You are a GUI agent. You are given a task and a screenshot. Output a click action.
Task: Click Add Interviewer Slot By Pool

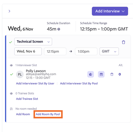point(79,84)
